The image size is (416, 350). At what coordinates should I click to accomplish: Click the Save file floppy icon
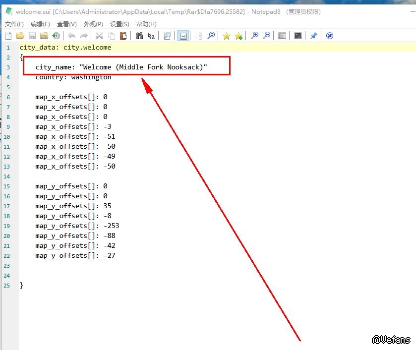32,36
